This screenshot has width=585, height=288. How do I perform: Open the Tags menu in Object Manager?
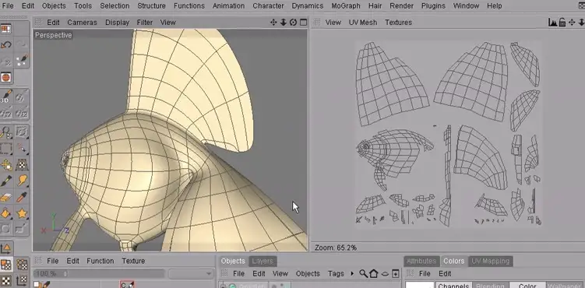336,274
